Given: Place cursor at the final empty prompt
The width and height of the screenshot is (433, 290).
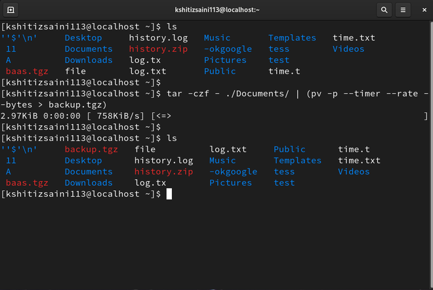Looking at the screenshot, I should coord(169,194).
